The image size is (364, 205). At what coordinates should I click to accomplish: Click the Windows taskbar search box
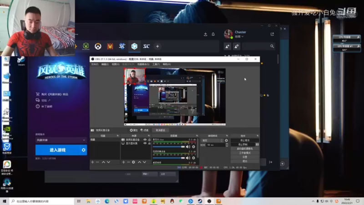pyautogui.click(x=42, y=201)
